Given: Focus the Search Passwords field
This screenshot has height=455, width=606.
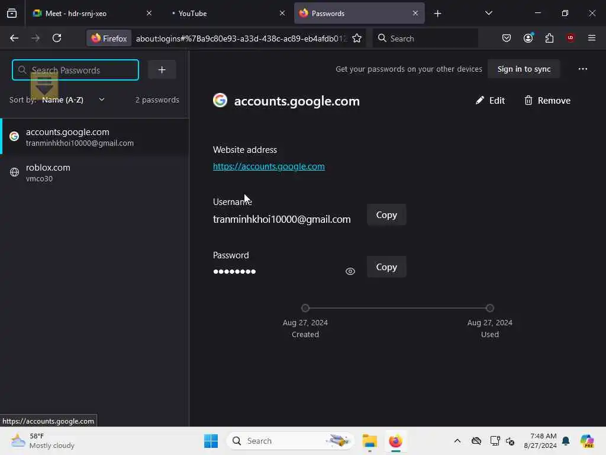Looking at the screenshot, I should (75, 70).
